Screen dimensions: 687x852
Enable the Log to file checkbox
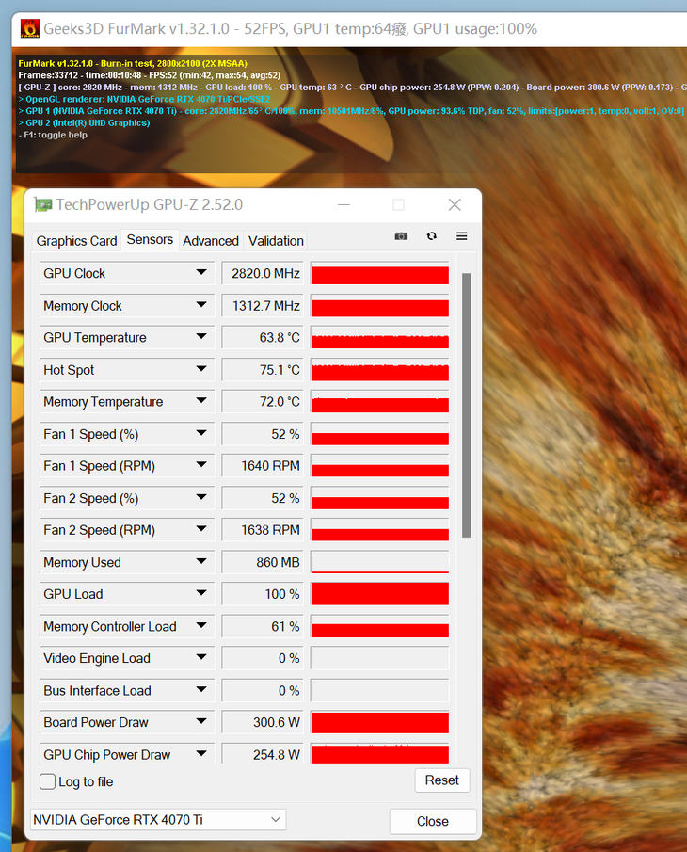[x=47, y=781]
